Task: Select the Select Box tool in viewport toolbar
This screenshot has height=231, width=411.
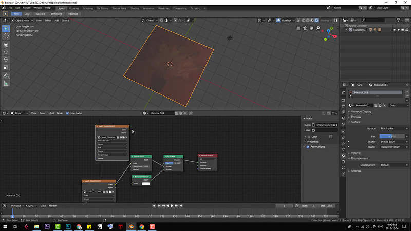Action: click(6, 29)
